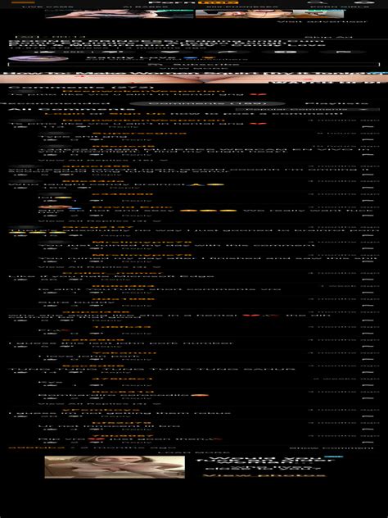Click the site logo in the header

pyautogui.click(x=194, y=2)
